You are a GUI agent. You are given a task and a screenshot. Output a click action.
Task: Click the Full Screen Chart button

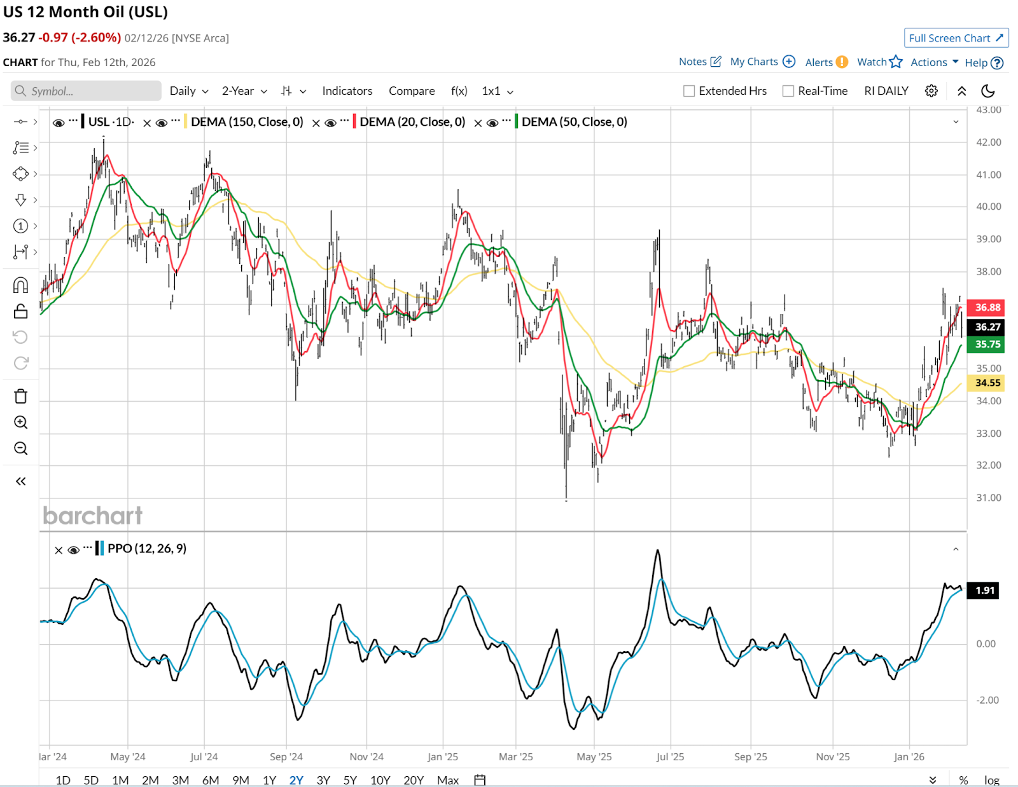956,38
